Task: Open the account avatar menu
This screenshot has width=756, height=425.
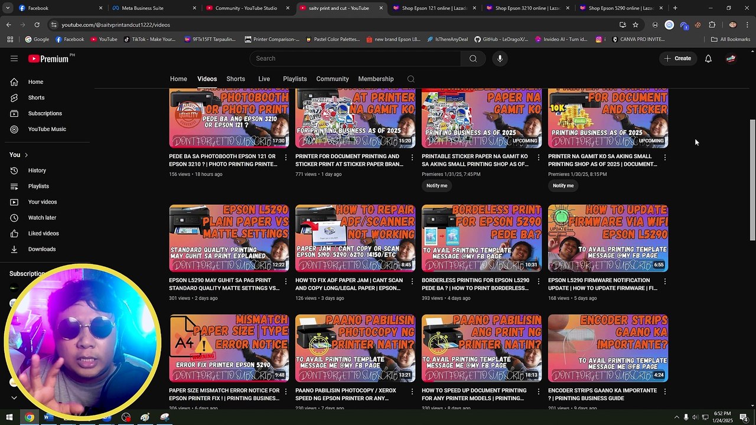Action: pyautogui.click(x=731, y=58)
